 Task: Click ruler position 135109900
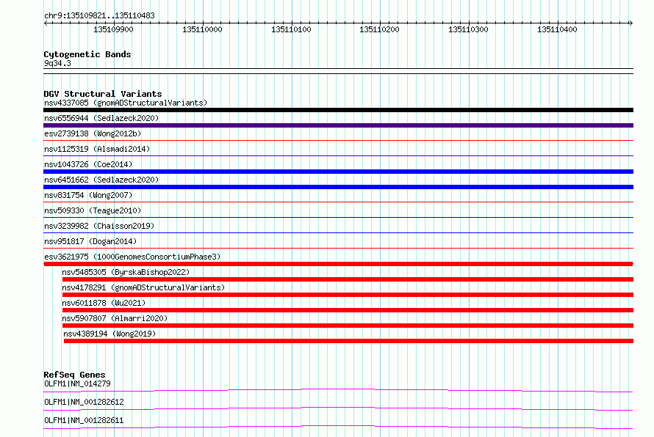click(113, 29)
